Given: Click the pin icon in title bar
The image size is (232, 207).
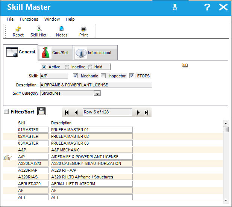Looking at the screenshot, I should click(x=175, y=7).
